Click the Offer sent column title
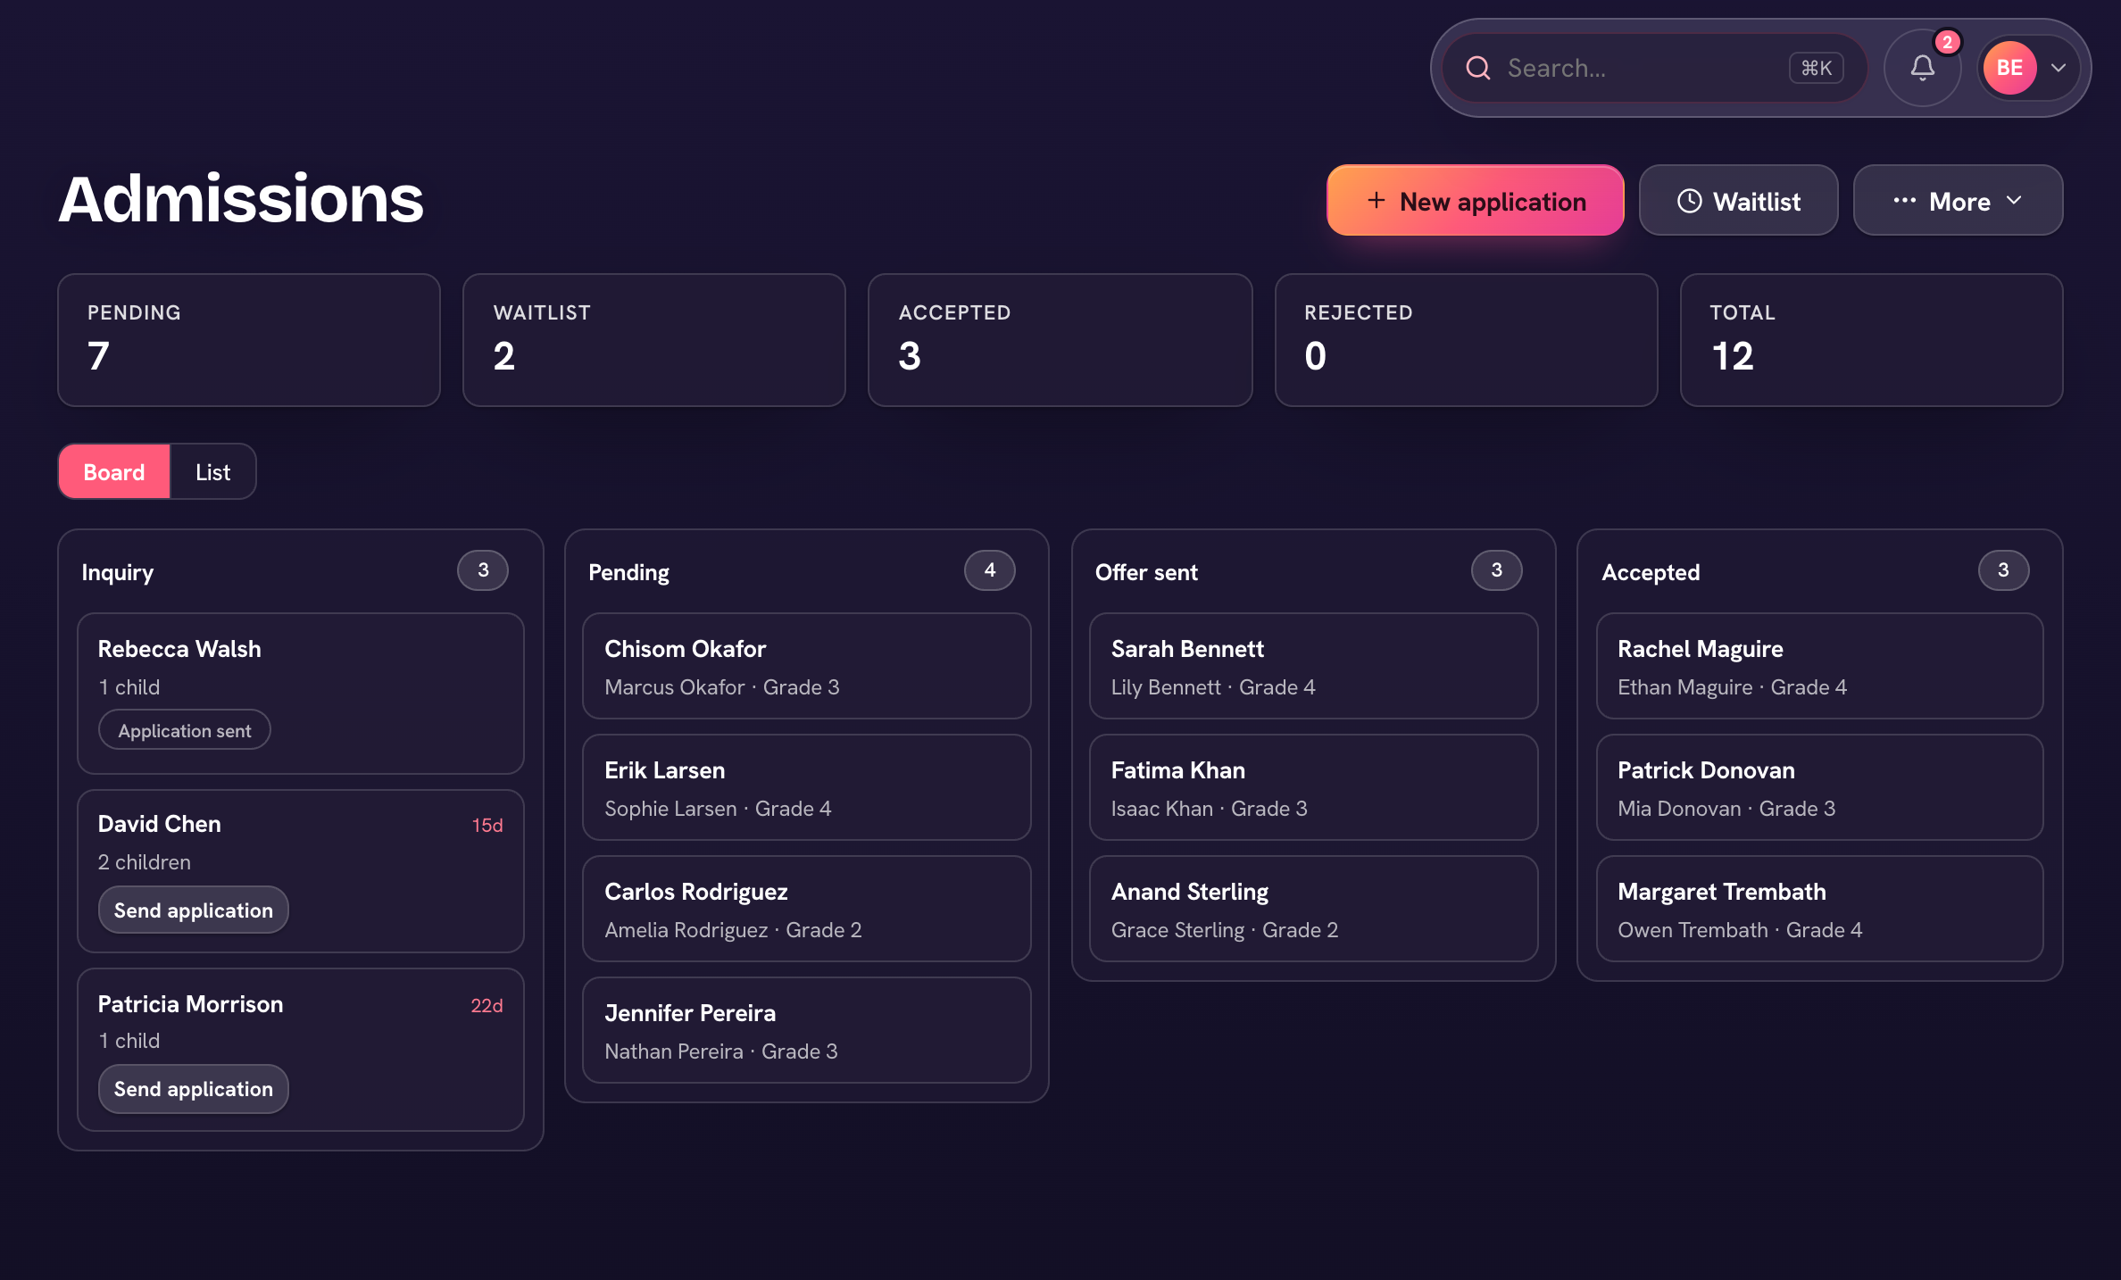 [1146, 572]
